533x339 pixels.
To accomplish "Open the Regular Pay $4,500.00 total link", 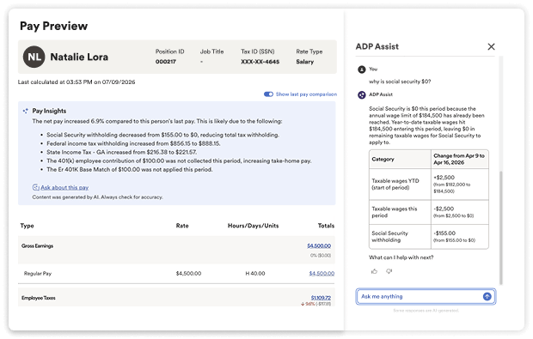I will pos(322,273).
